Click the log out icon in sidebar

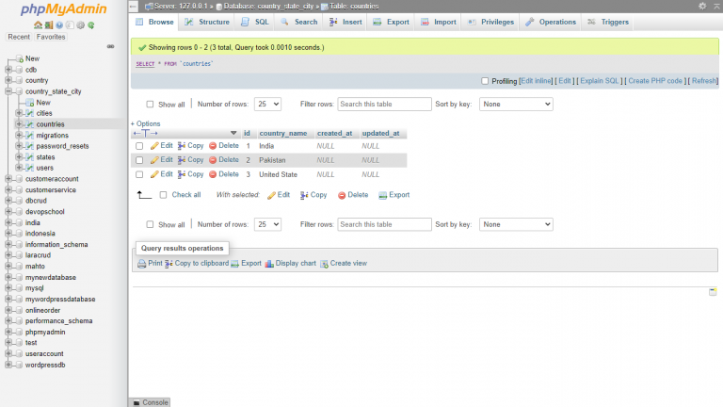[x=48, y=24]
